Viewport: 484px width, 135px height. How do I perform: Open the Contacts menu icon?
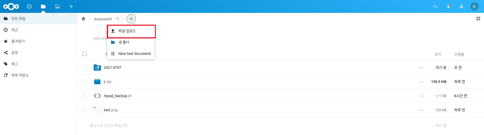(461, 6)
